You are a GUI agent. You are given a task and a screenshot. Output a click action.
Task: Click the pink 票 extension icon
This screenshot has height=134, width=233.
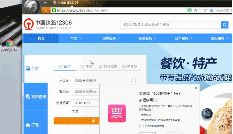coord(117,113)
